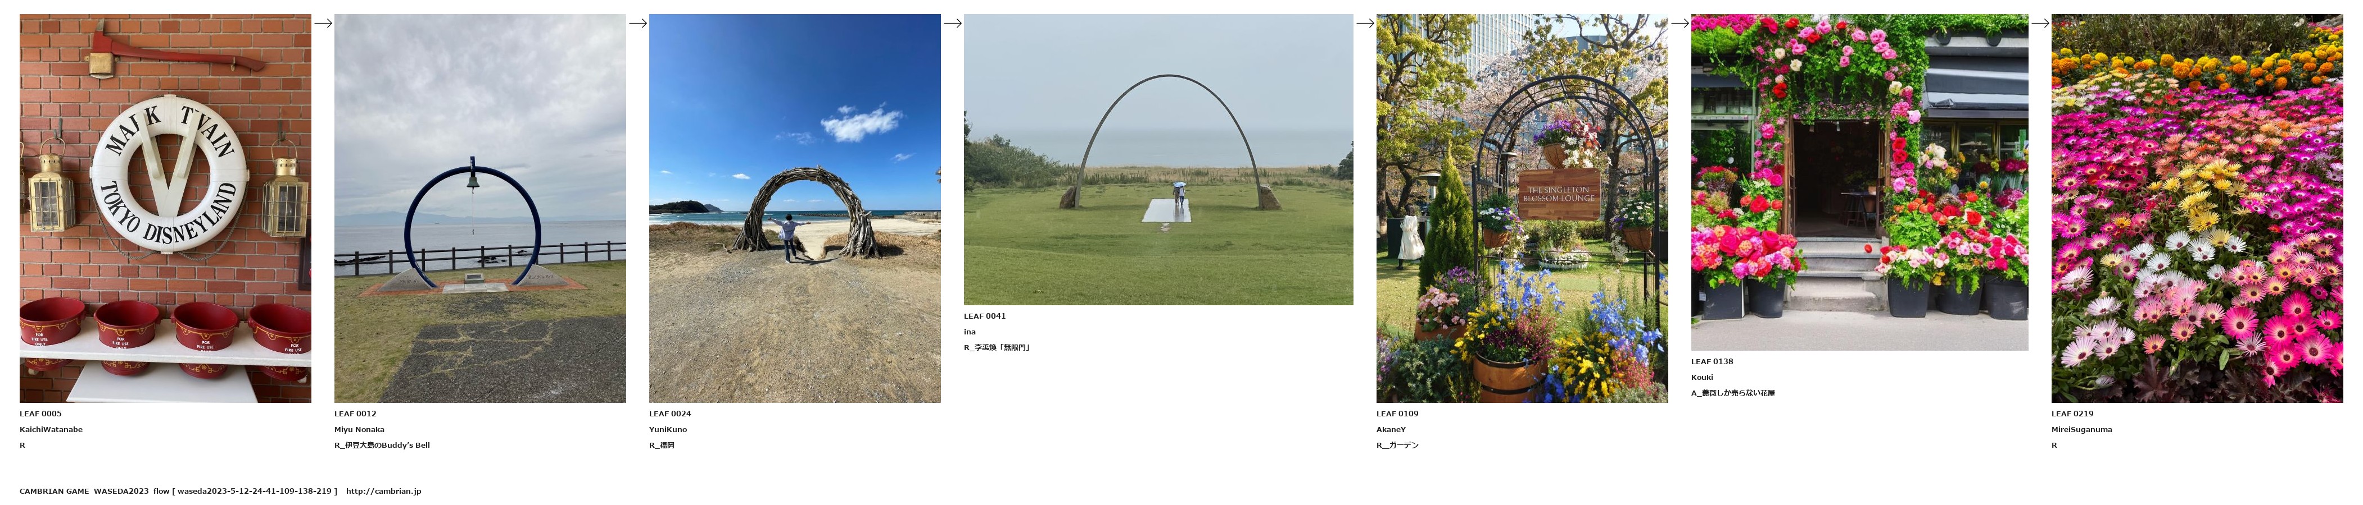Click the arrow after the LEAF 0041 photo

(x=1365, y=23)
